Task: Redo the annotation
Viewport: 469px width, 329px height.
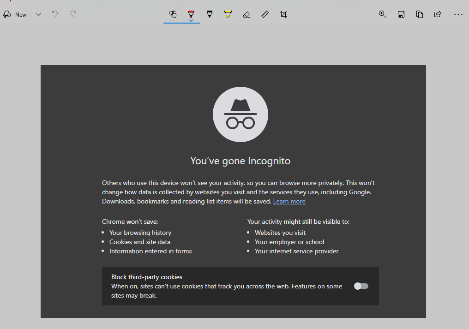Action: (73, 14)
